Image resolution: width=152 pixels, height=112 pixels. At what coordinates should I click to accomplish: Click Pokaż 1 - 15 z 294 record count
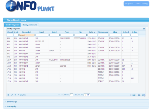[x=138, y=95]
